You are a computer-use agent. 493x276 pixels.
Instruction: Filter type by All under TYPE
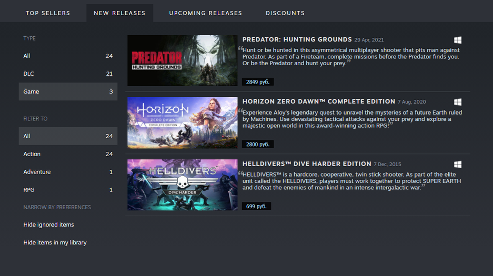[x=68, y=56]
